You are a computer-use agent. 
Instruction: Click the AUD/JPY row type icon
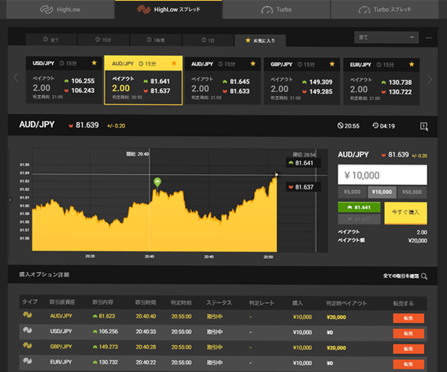click(27, 315)
